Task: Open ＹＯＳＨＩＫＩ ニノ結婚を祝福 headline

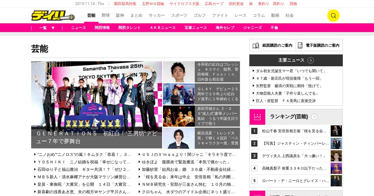Action: pos(84,162)
